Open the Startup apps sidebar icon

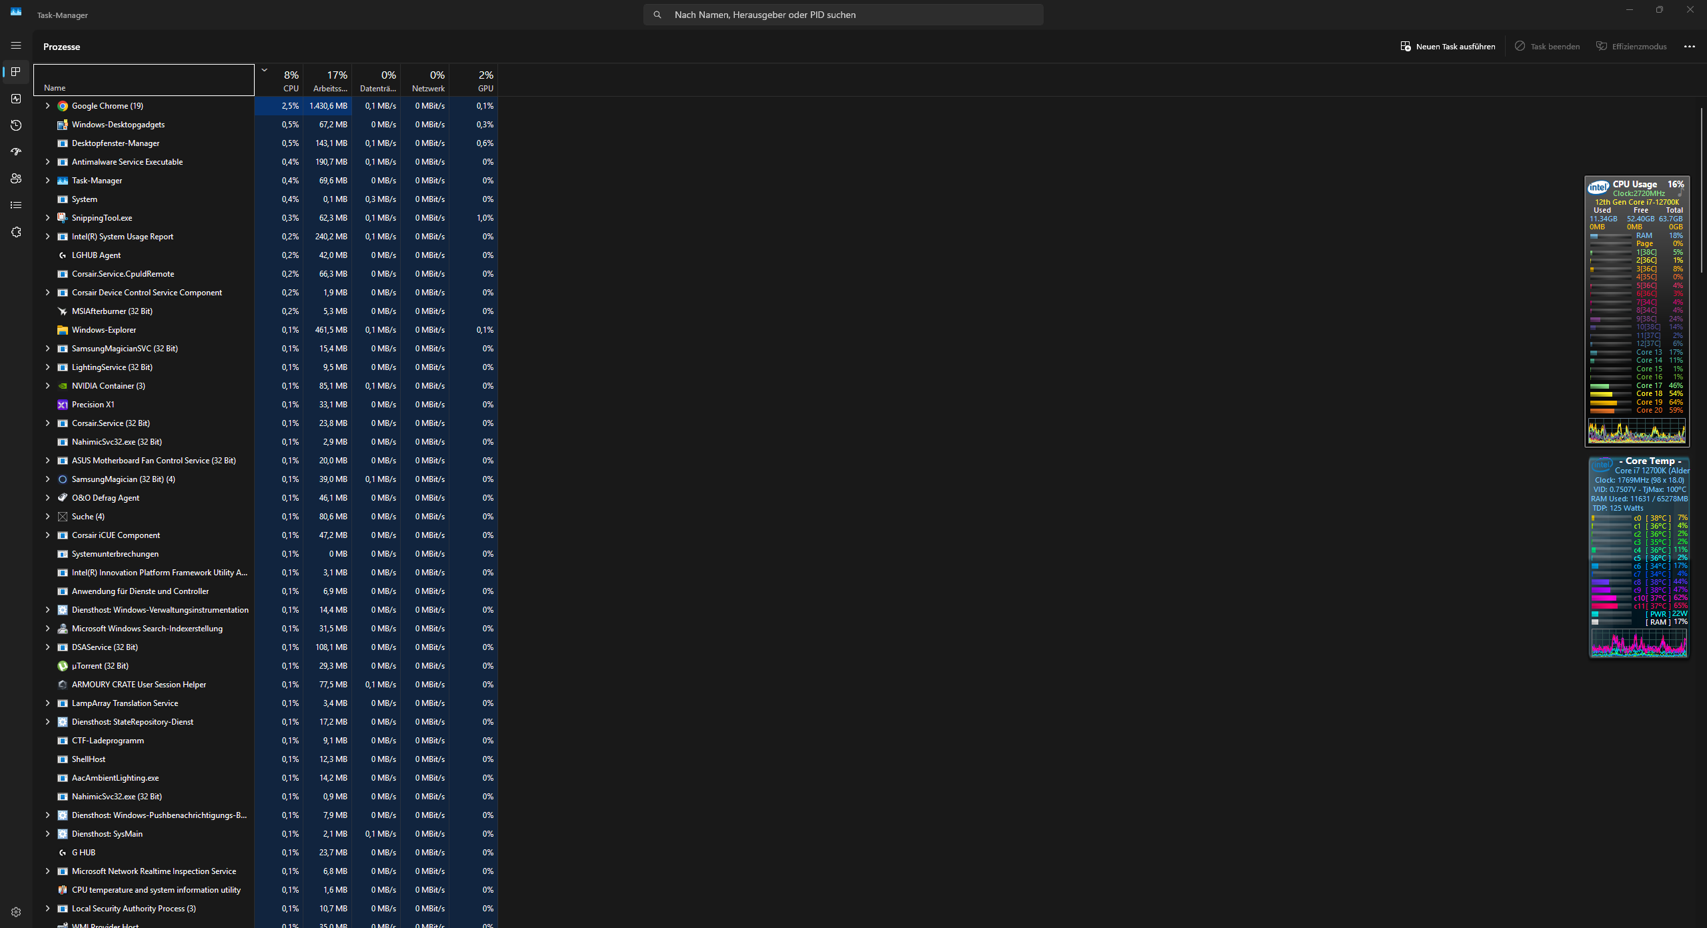(x=16, y=151)
